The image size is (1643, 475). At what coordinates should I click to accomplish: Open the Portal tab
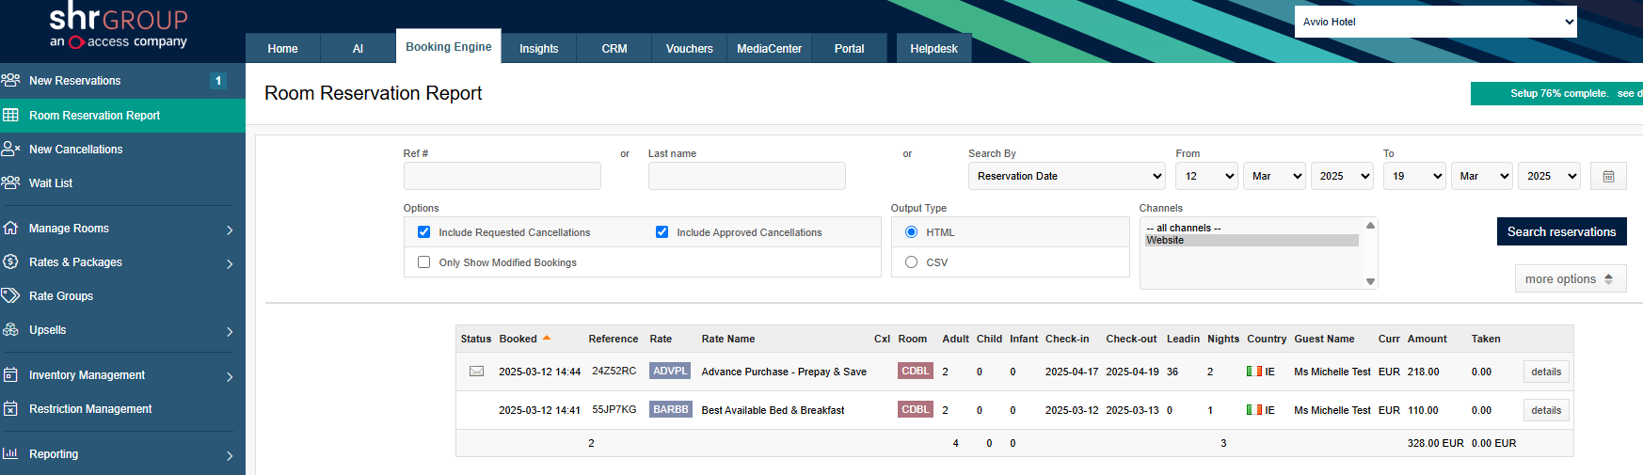coord(849,48)
